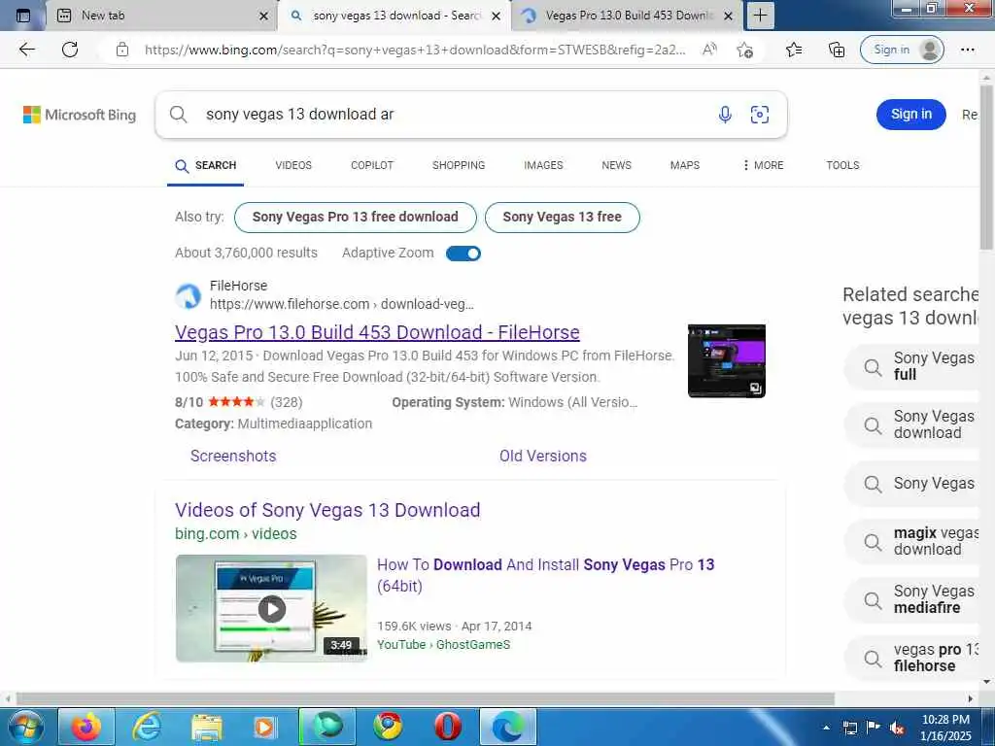This screenshot has width=995, height=746.
Task: Open Windows Explorer folder in taskbar
Action: tap(206, 727)
